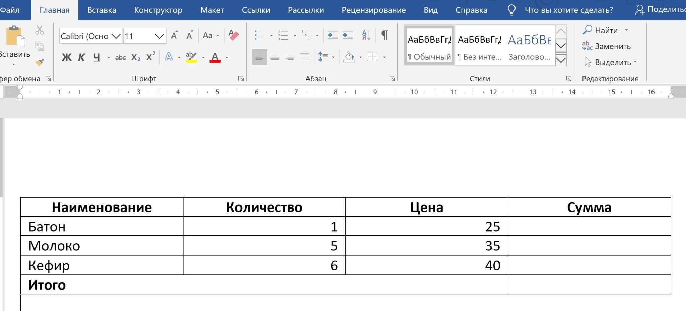Toggle center alignment
The width and height of the screenshot is (686, 311).
point(275,57)
